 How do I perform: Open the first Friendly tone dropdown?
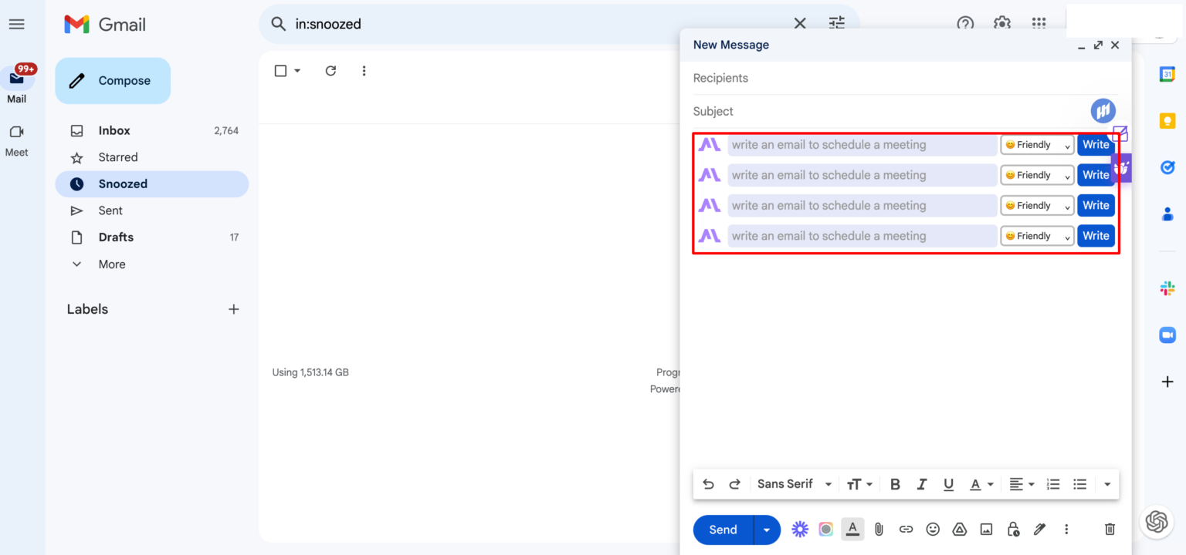[1037, 145]
